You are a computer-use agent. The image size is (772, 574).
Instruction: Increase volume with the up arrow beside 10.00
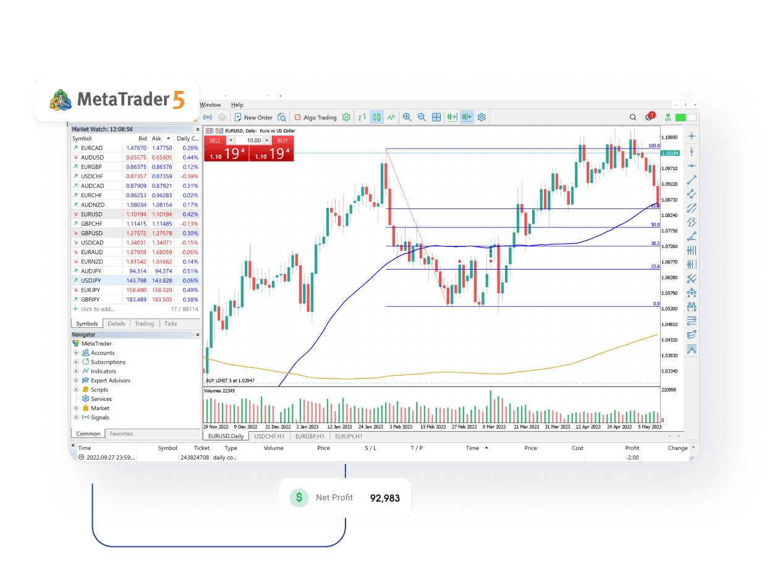(x=267, y=140)
